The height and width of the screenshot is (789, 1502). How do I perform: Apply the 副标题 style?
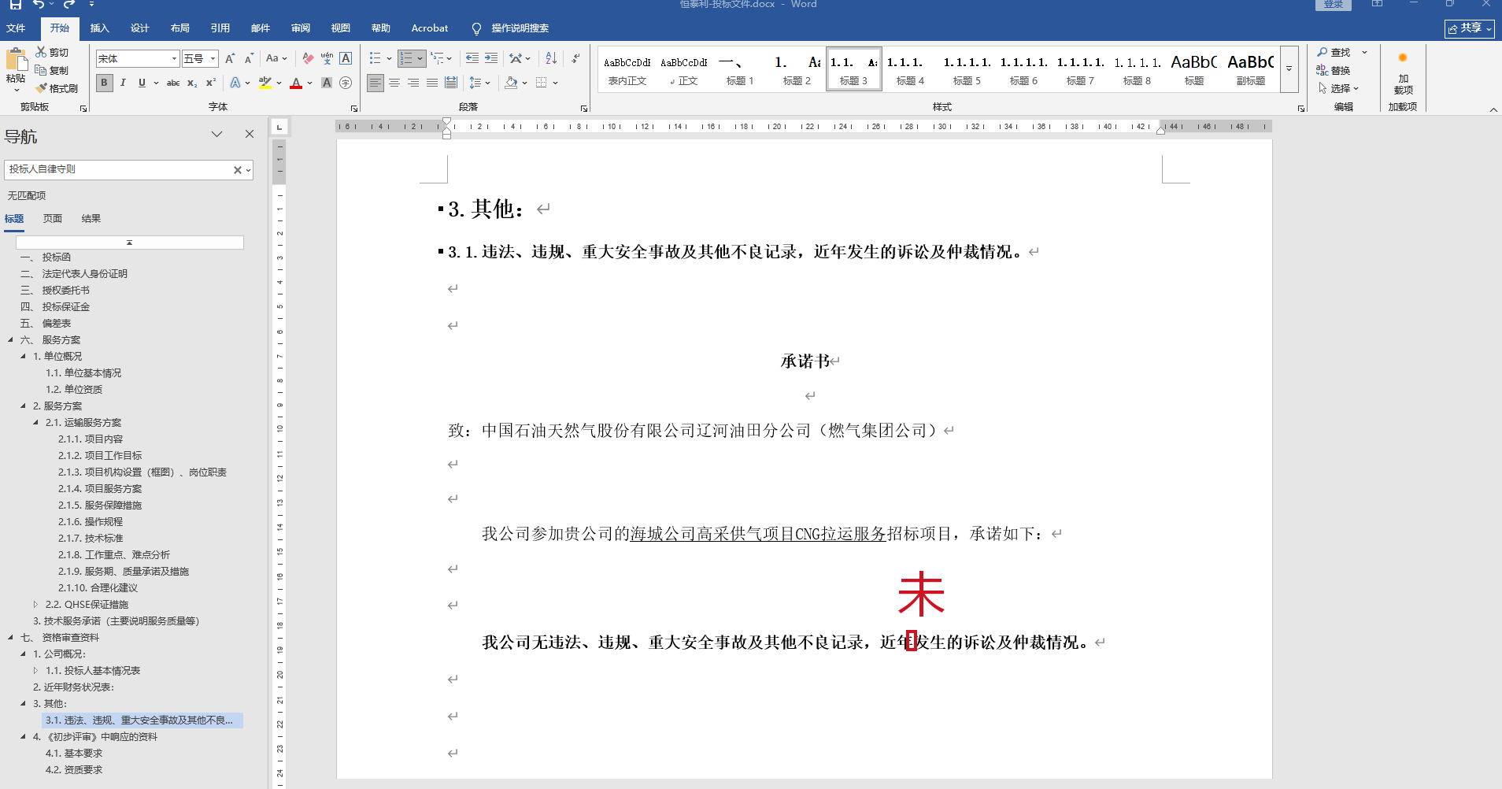1250,69
